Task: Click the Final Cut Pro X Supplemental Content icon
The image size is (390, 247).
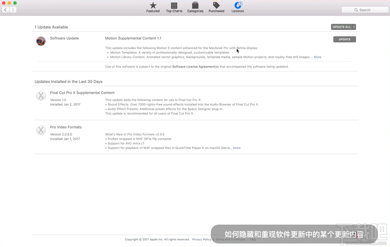Action: pyautogui.click(x=41, y=95)
